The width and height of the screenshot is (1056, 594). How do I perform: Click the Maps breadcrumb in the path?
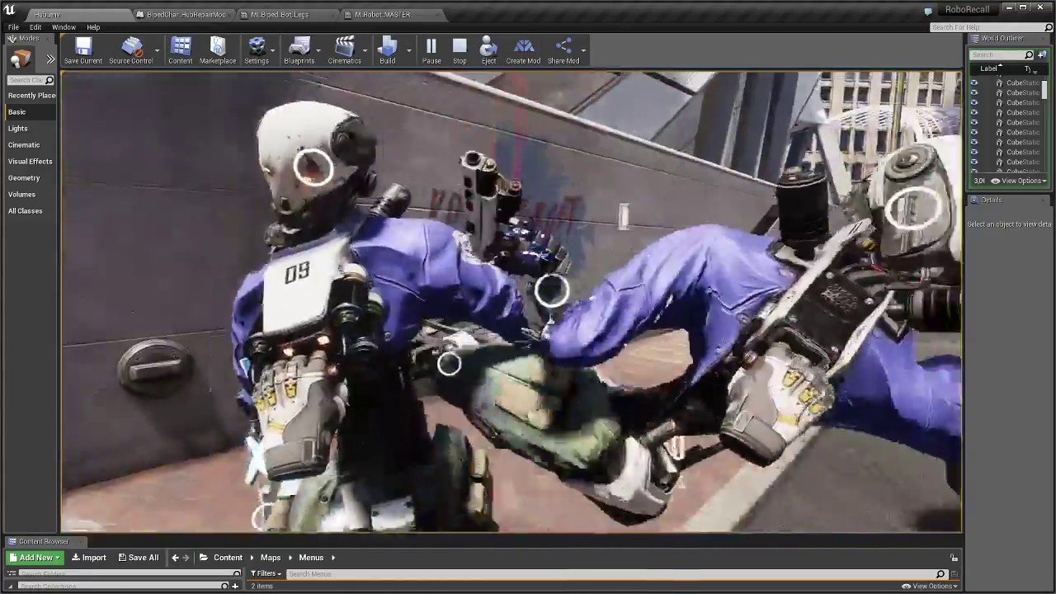pyautogui.click(x=271, y=558)
